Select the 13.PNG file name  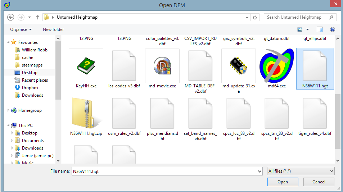click(124, 38)
